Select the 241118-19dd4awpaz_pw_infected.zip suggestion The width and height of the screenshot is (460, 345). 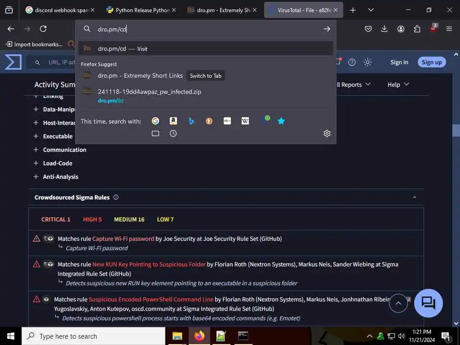point(205,96)
